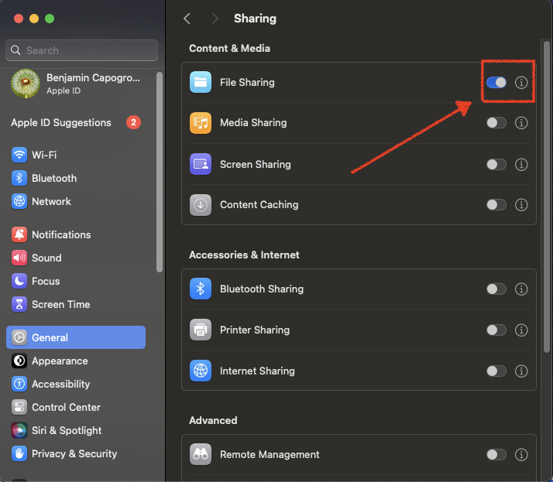The width and height of the screenshot is (553, 482).
Task: Enable the Screen Sharing toggle
Action: click(496, 164)
